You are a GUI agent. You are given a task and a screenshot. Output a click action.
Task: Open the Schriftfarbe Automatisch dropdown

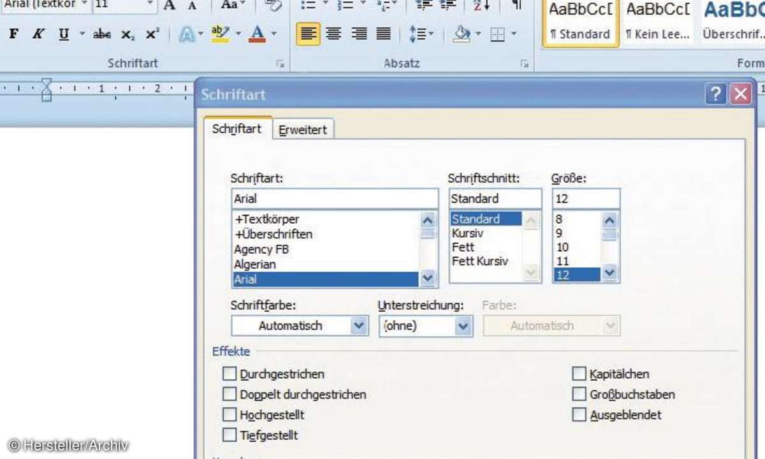360,326
